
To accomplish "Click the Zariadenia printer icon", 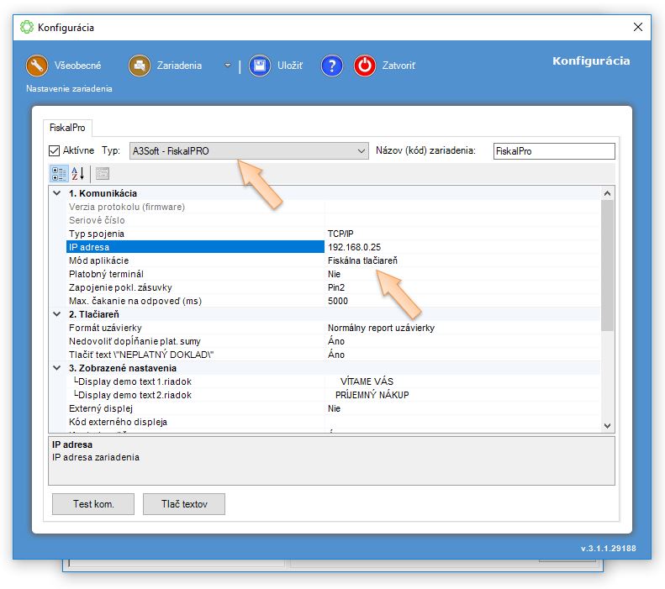I will [140, 66].
